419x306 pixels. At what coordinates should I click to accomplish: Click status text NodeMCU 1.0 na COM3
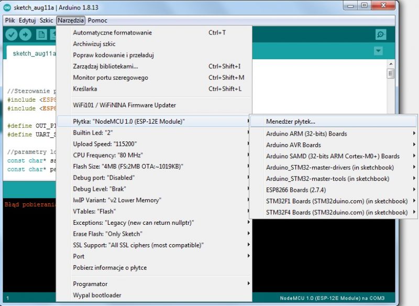click(x=332, y=298)
